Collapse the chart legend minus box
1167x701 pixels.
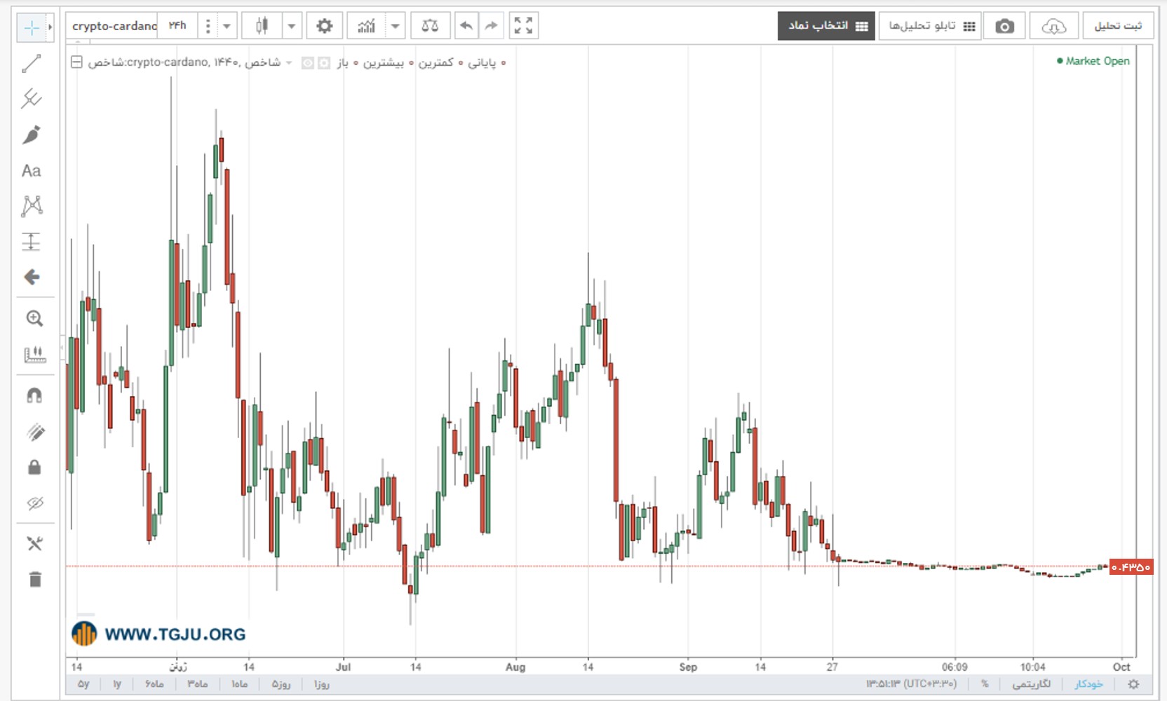[x=76, y=62]
